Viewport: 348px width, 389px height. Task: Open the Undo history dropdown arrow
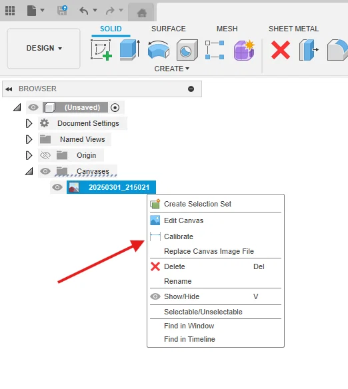95,10
